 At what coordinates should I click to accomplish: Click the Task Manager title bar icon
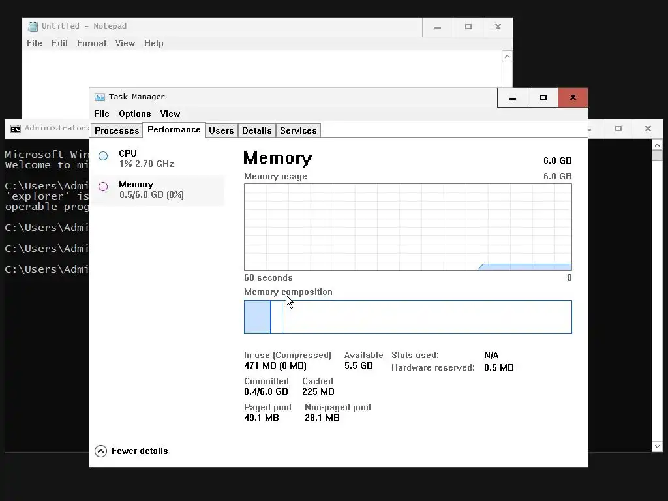pos(100,97)
